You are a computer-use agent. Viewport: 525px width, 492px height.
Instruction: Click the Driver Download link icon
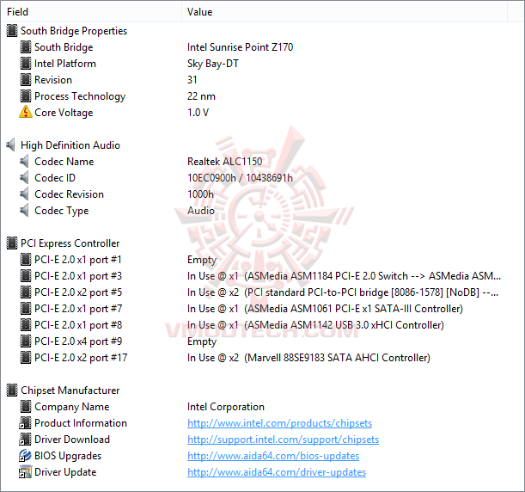[26, 440]
